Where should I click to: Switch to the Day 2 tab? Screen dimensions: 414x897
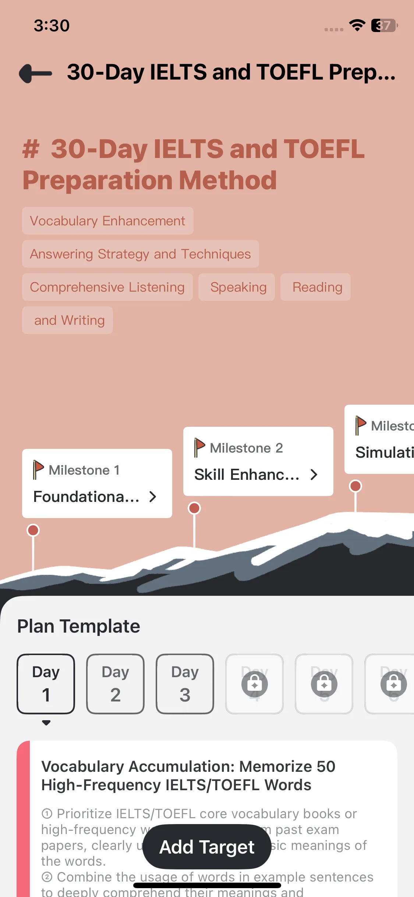point(115,684)
